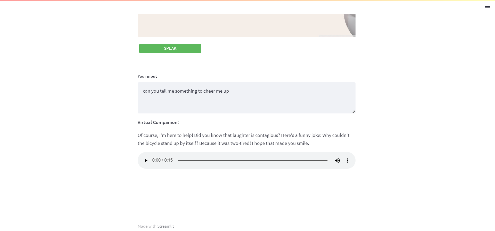Click the resize handle of the input area

coord(353,111)
